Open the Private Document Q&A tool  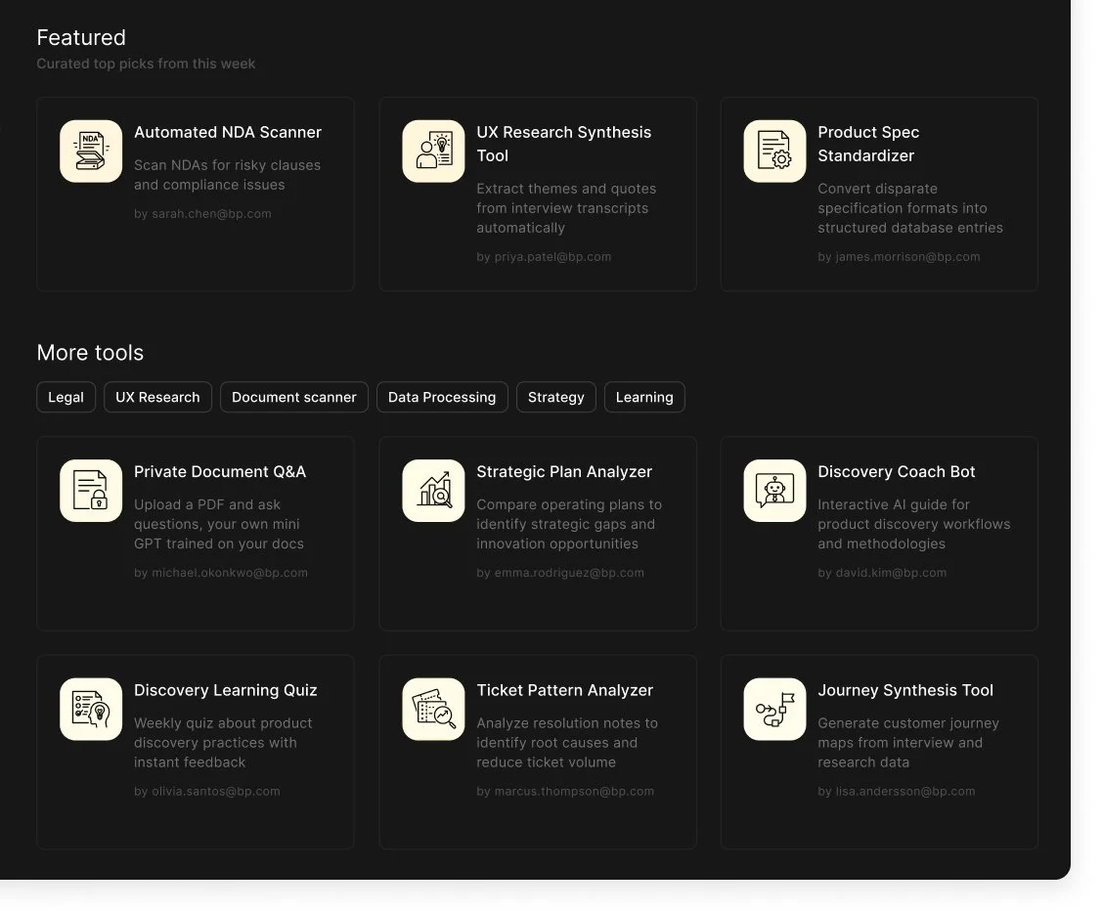(195, 533)
